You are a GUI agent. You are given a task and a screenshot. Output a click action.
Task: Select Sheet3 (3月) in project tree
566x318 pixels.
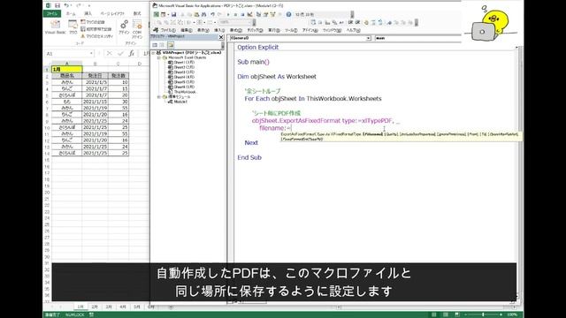(x=181, y=72)
